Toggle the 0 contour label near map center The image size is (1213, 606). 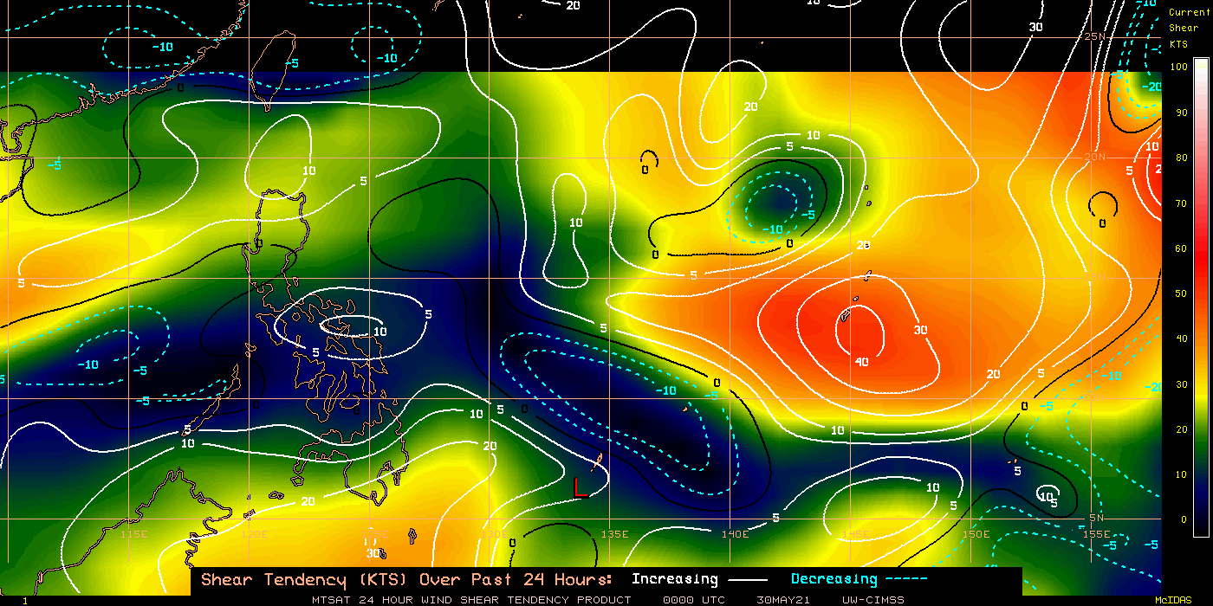[656, 256]
